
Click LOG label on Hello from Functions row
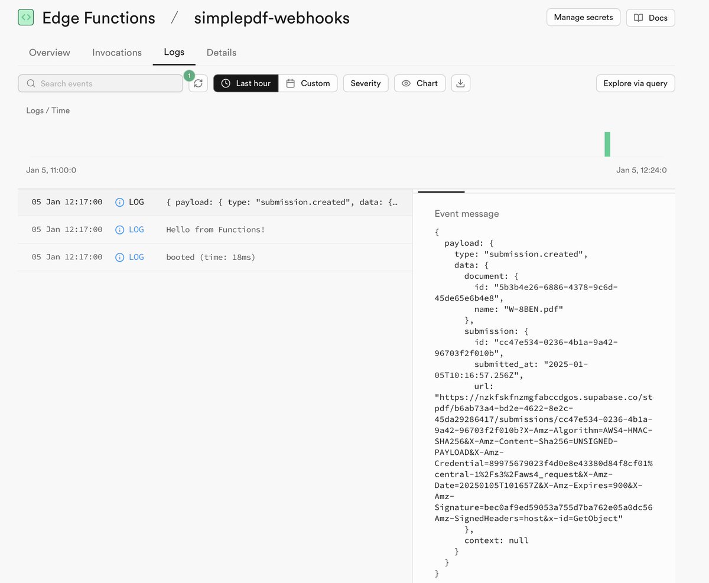(x=136, y=229)
